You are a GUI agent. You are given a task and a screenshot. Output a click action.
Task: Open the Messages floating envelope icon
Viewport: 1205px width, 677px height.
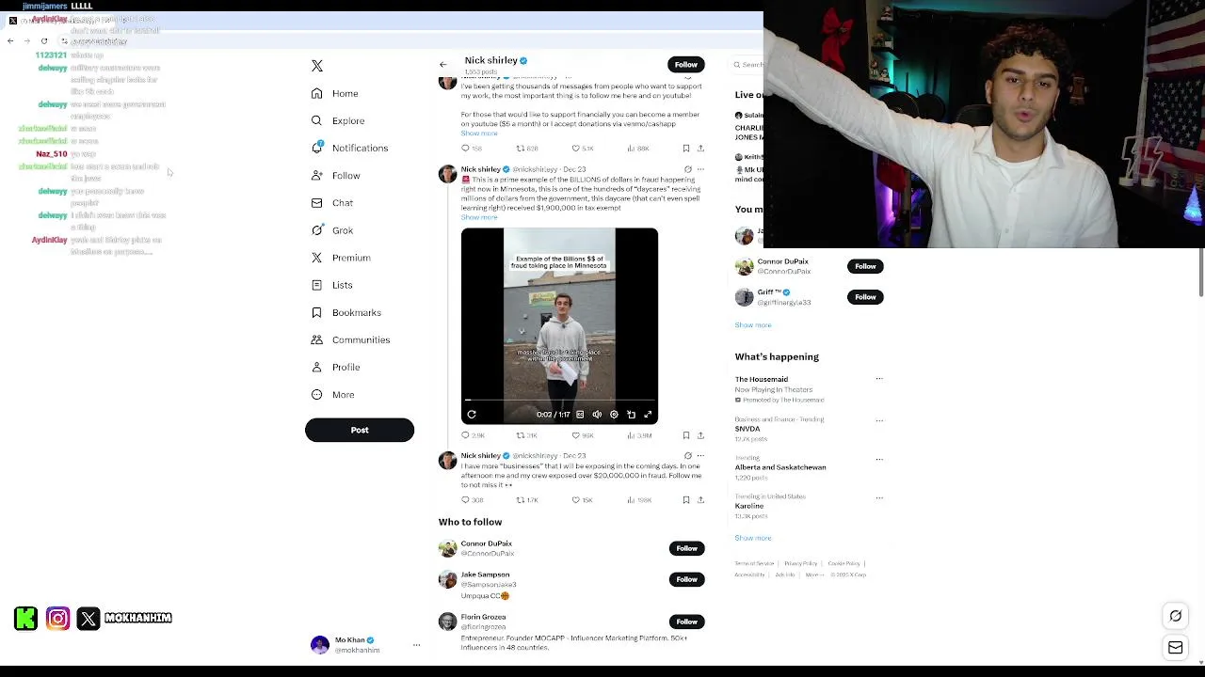(x=1176, y=648)
